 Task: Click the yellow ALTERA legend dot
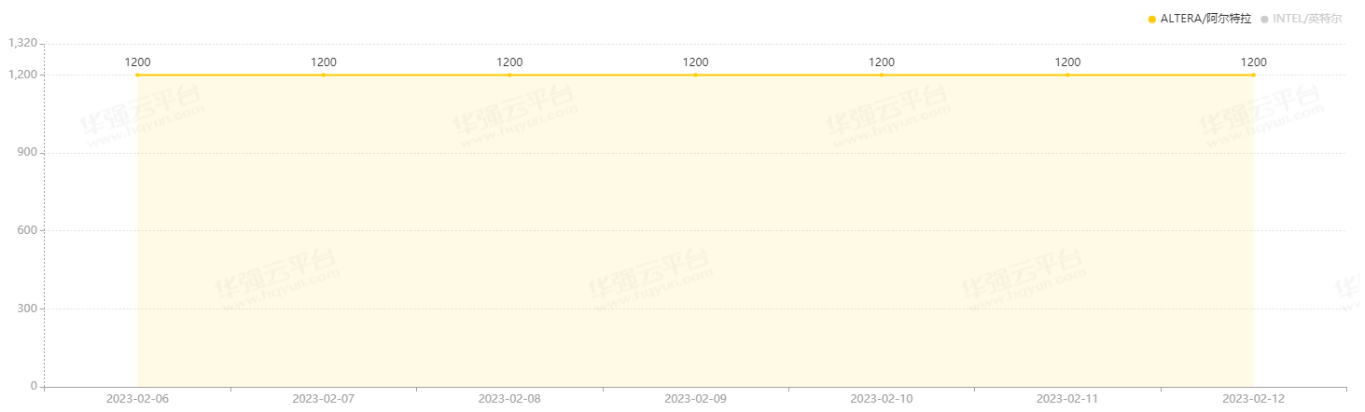pyautogui.click(x=1152, y=19)
